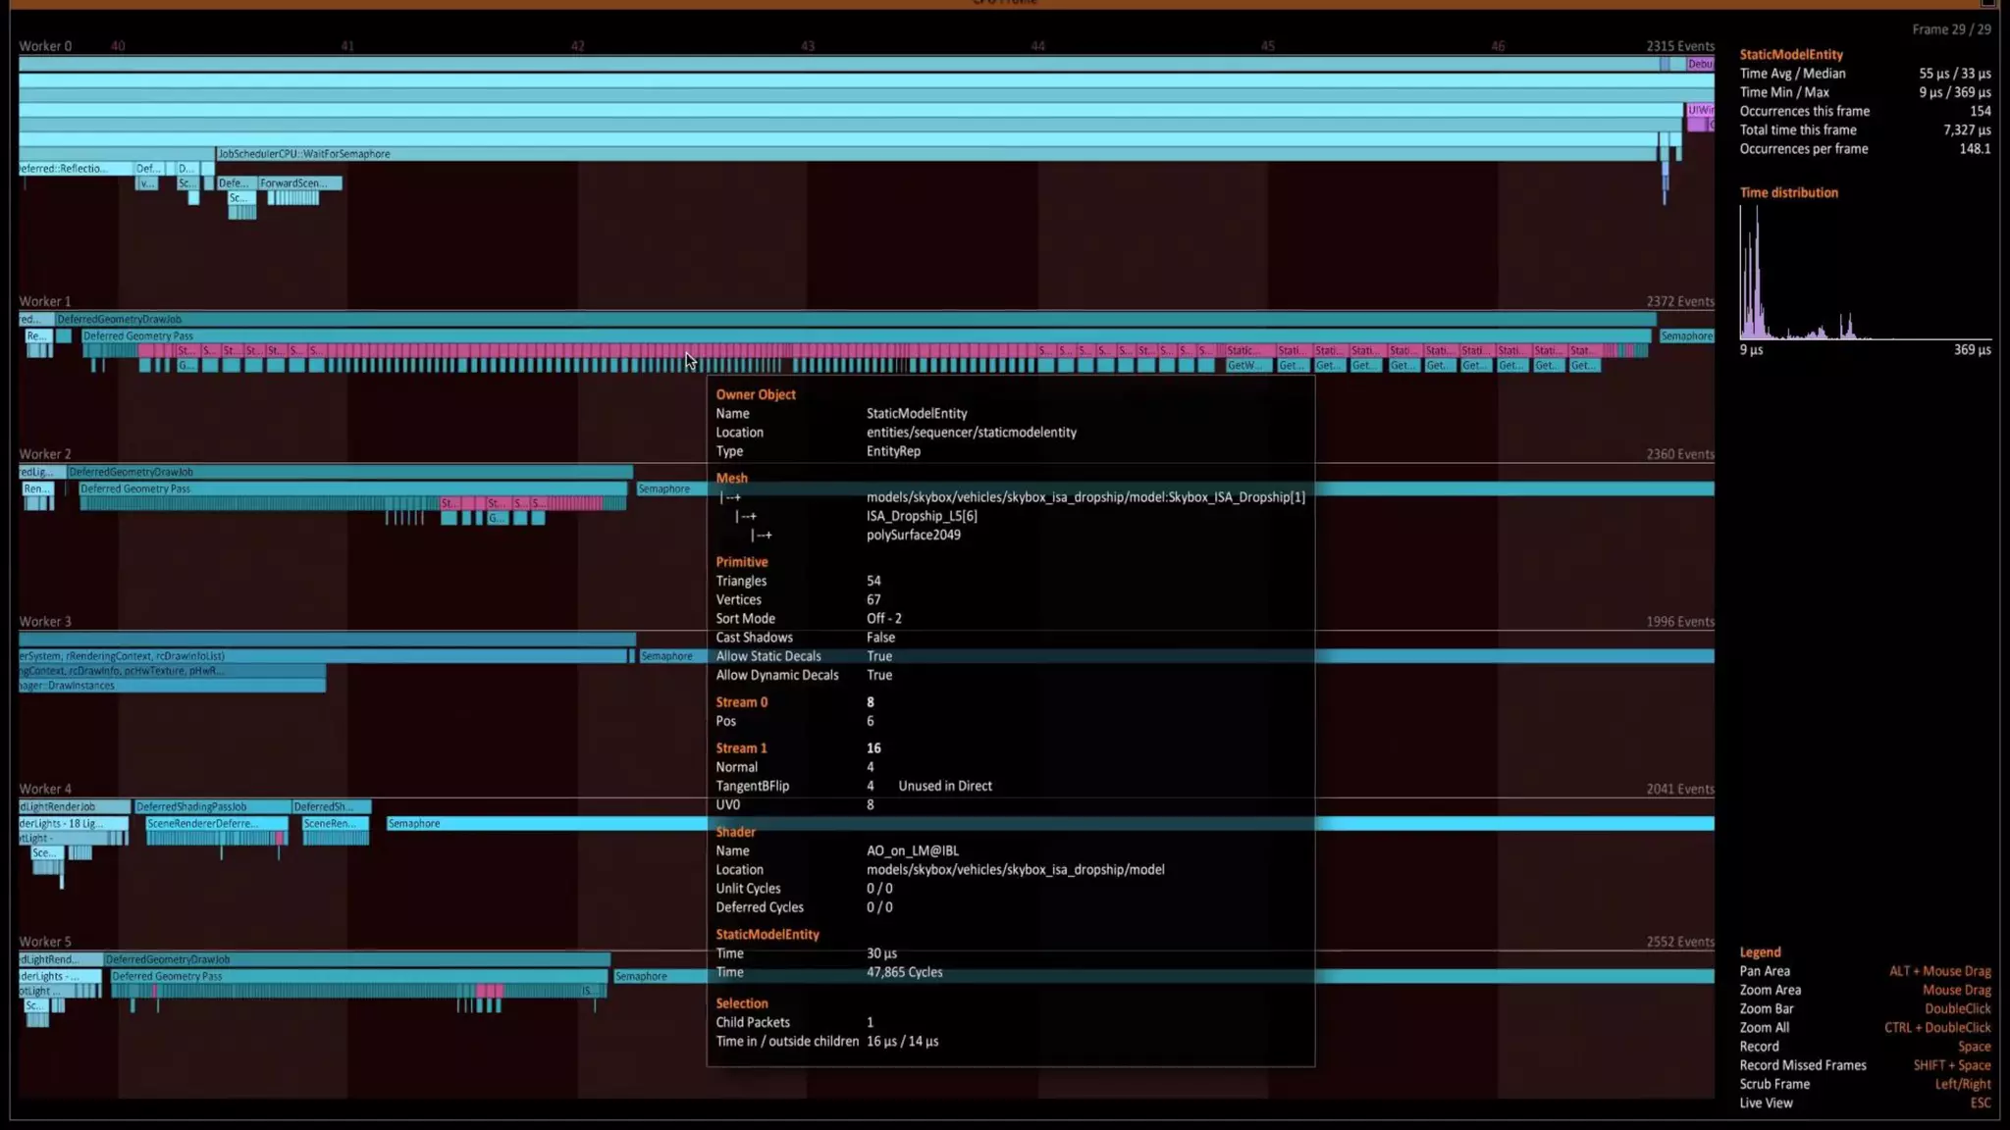Click the Time distribution histogram
2010x1130 pixels.
tap(1864, 275)
